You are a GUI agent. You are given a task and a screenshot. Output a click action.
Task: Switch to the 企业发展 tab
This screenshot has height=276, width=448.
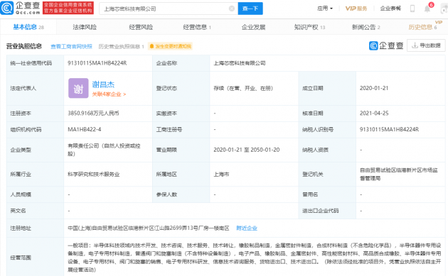point(253,27)
